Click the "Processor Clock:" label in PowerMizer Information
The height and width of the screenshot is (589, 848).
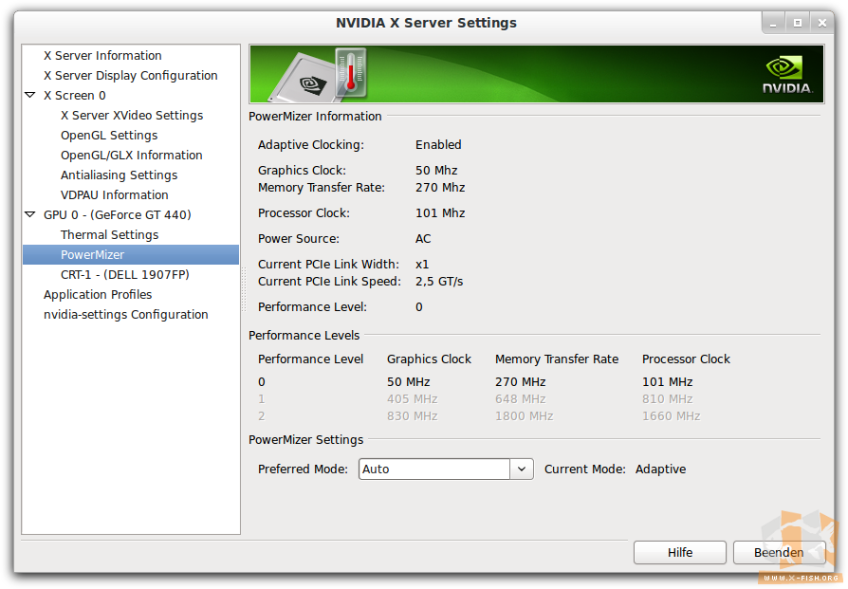point(304,213)
